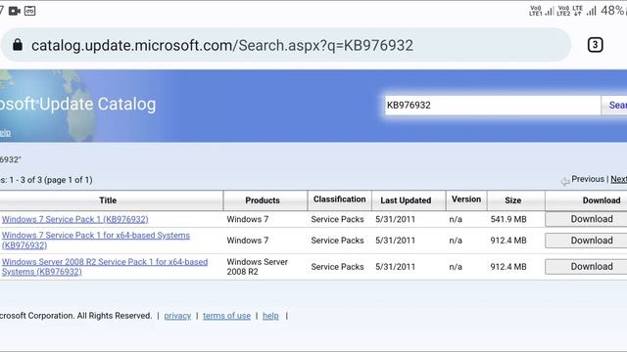Tap the voicemail status bar icon

point(30,11)
